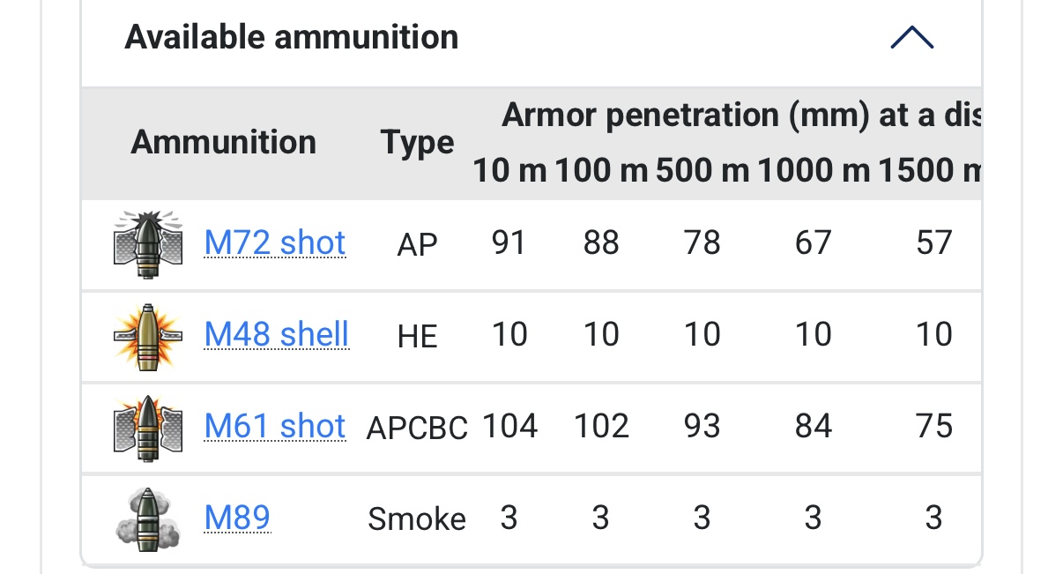Click the Type column header
Screen dimensions: 1063x574
[x=417, y=142]
